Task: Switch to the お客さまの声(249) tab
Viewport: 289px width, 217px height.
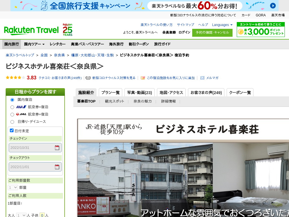Action: [x=206, y=92]
